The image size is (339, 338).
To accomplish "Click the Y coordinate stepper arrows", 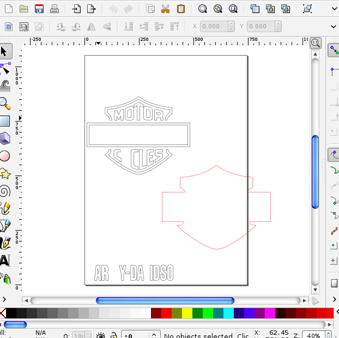I will (x=279, y=26).
